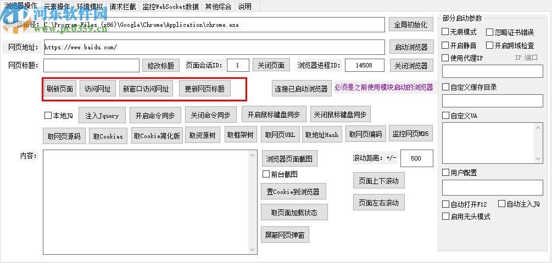Image resolution: width=552 pixels, height=263 pixels.
Task: Switch to the 元素操作 tab
Action: click(x=57, y=6)
